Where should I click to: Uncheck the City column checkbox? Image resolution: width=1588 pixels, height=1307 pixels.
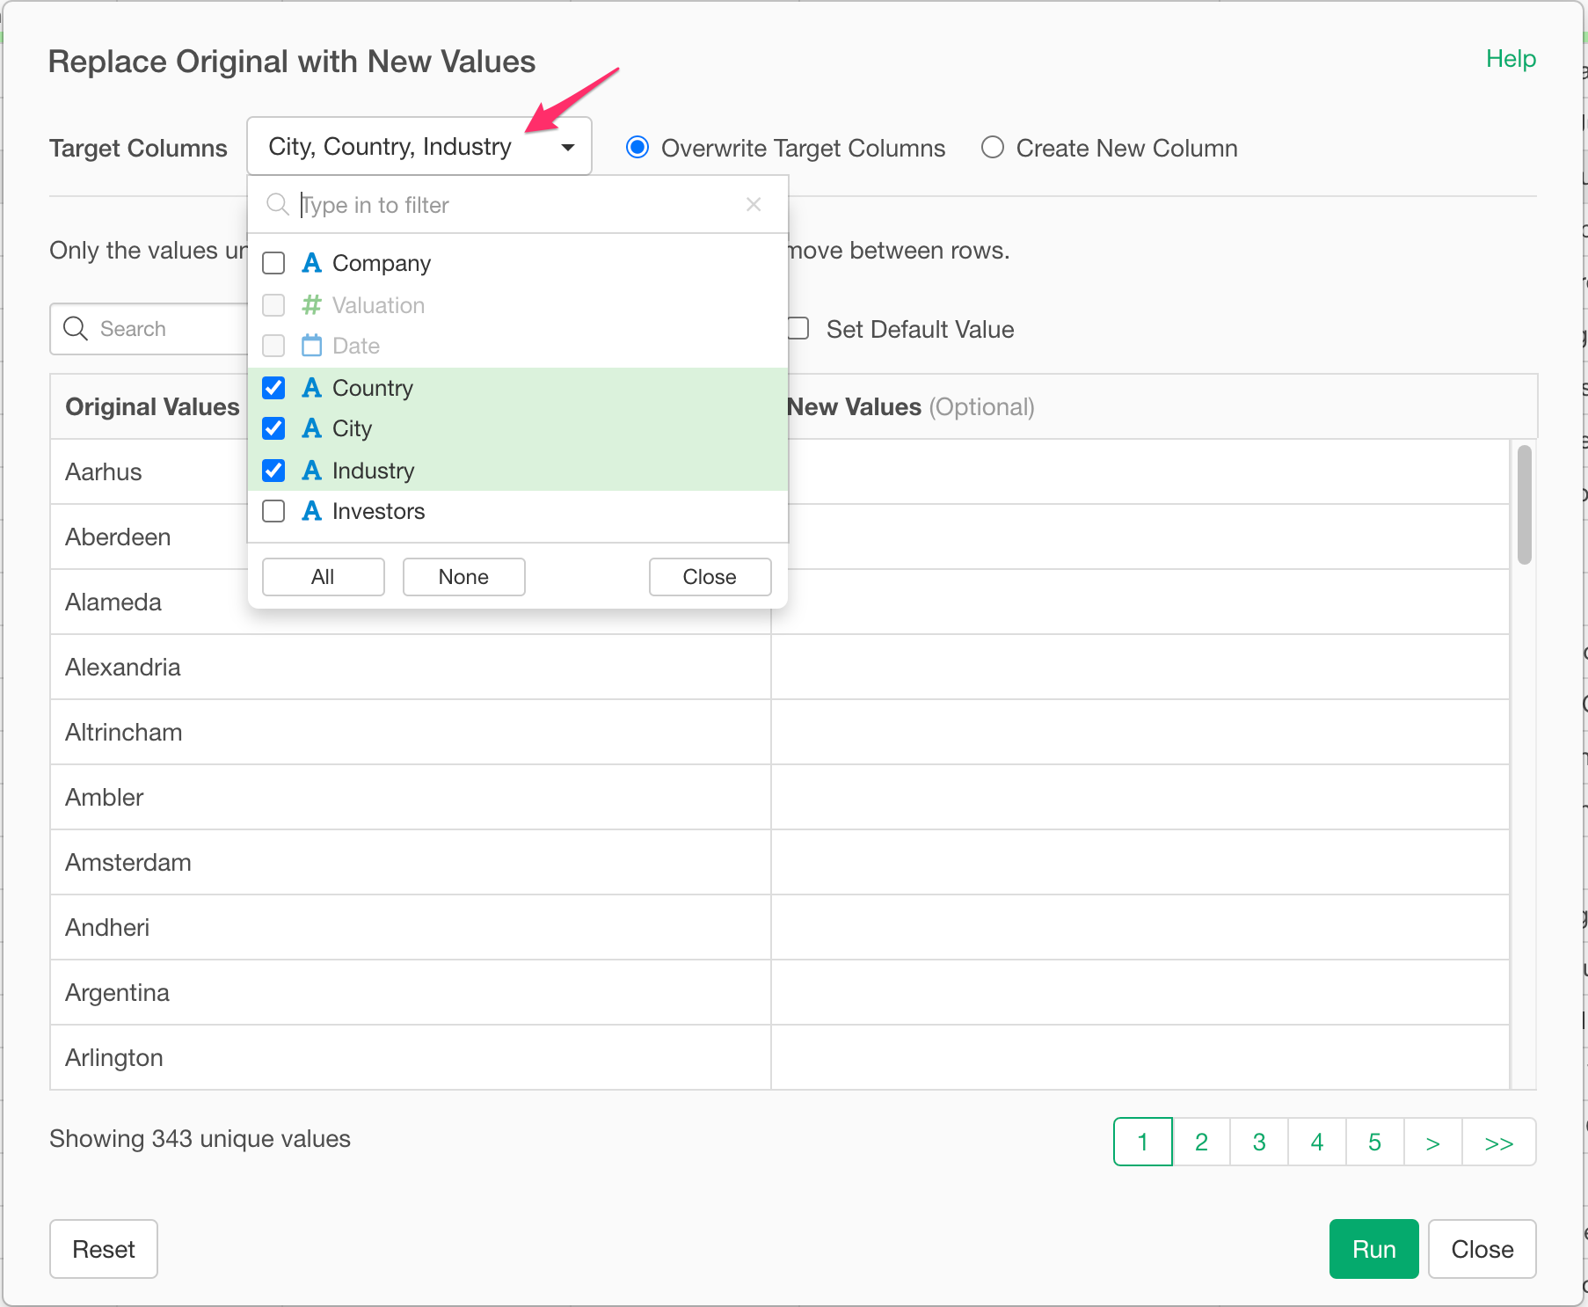273,428
